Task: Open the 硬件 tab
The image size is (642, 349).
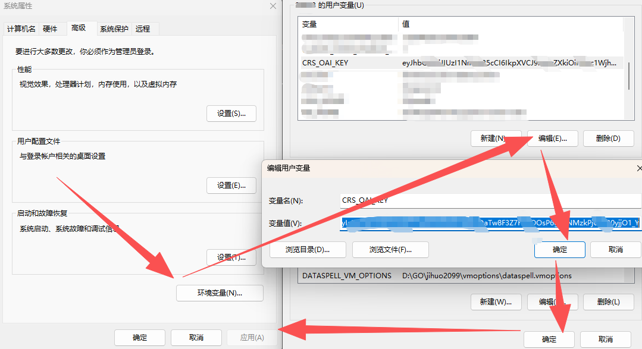Action: coord(50,29)
